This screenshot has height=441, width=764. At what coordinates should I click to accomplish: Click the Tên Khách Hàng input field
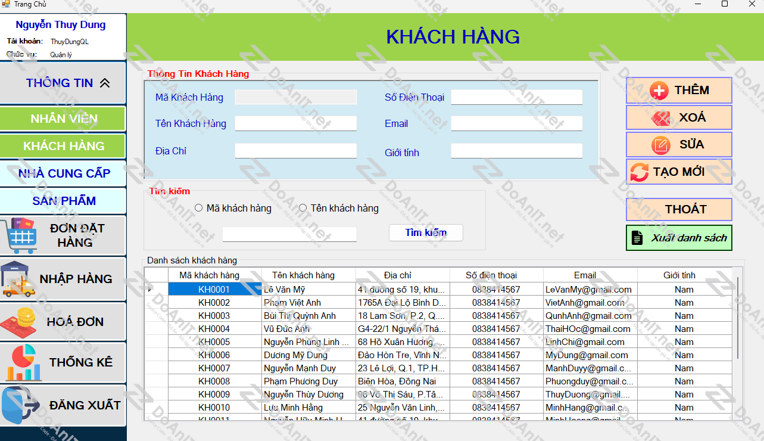[296, 123]
